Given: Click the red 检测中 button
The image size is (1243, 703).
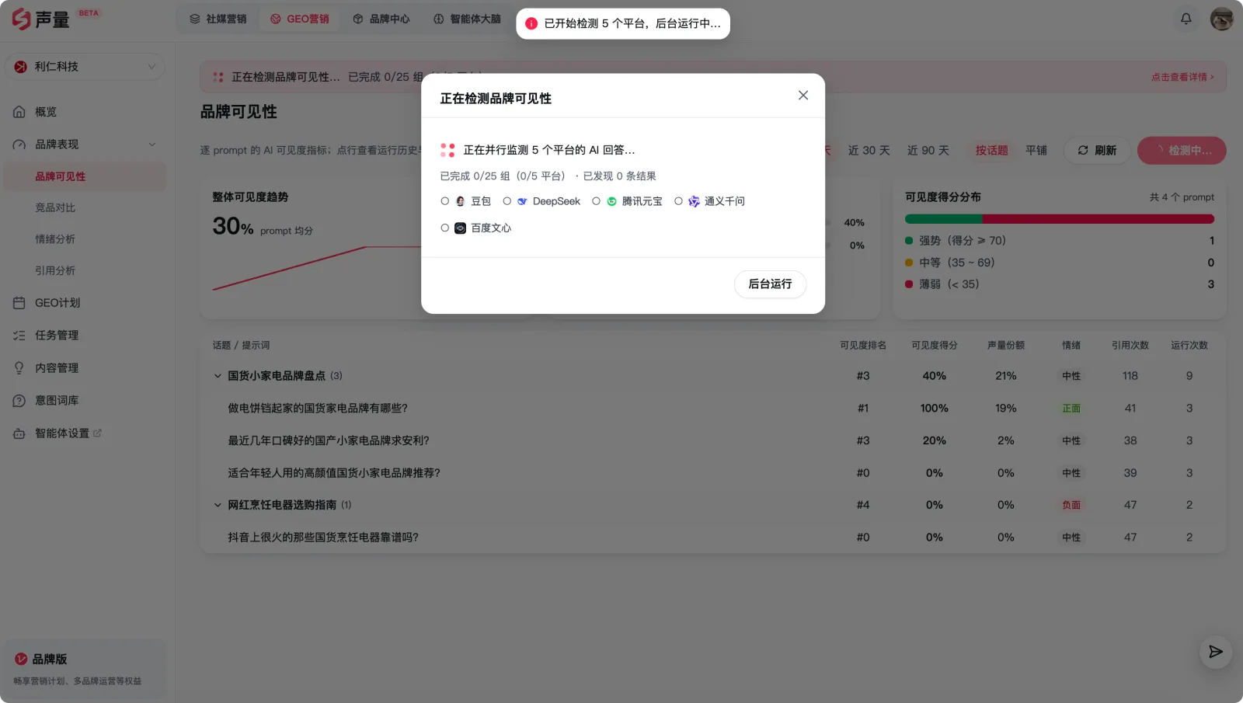Looking at the screenshot, I should click(x=1182, y=151).
